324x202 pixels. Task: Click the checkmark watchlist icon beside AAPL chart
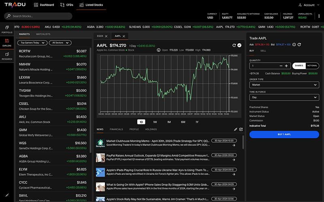(239, 45)
